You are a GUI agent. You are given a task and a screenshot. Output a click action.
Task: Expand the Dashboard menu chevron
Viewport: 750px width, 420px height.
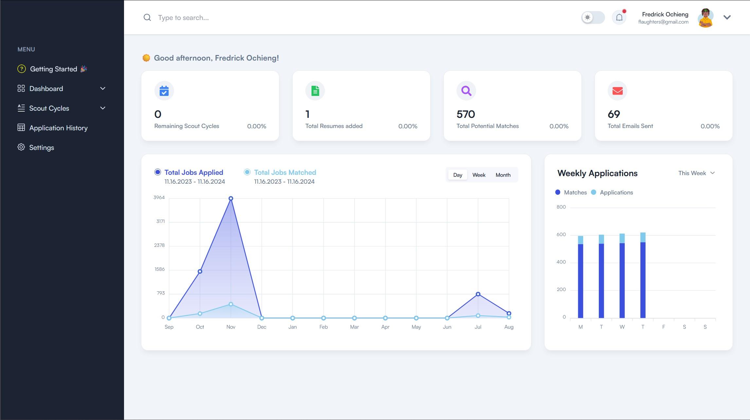coord(103,88)
